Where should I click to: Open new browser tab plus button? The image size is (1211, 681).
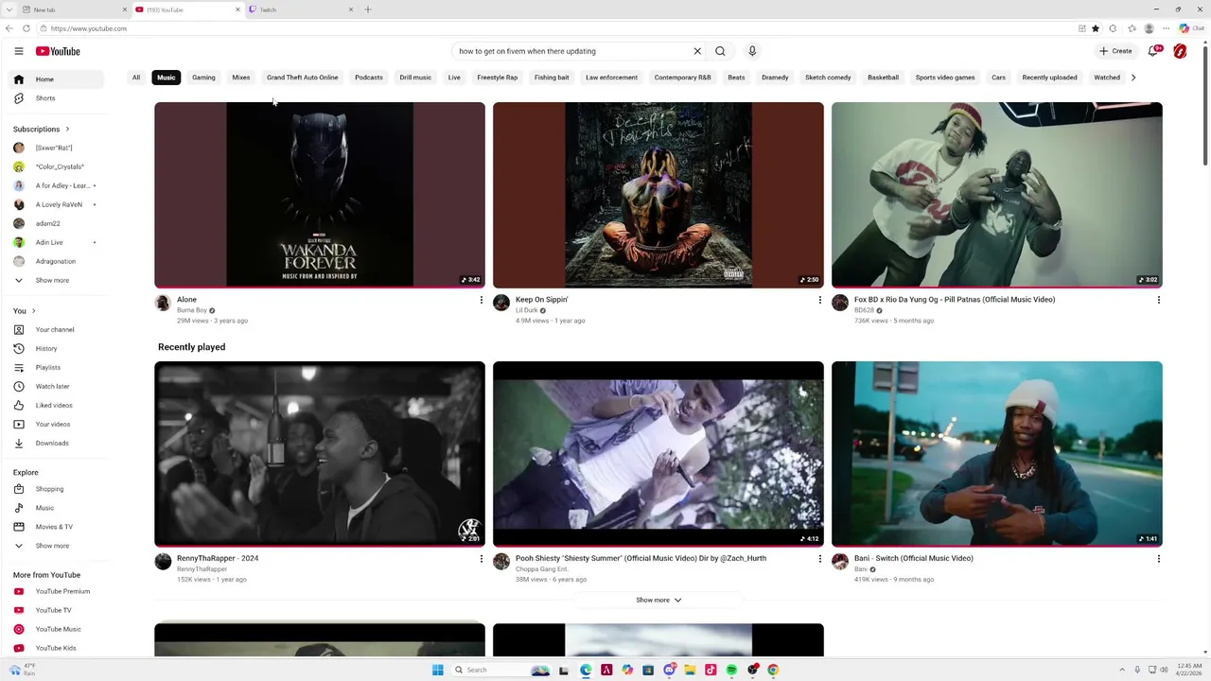(368, 9)
